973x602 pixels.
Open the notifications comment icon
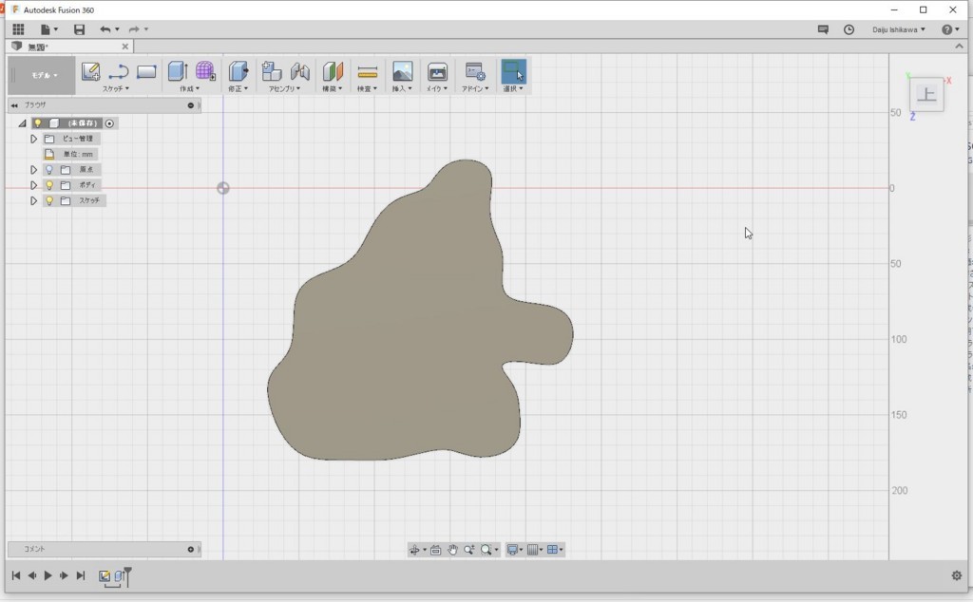coord(823,29)
